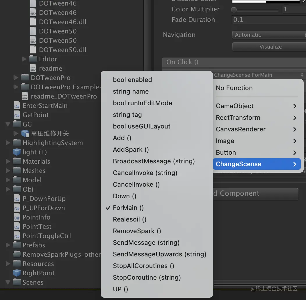Screen dimensions: 306x300
Task: Click the 高压维修开关 prefab cube icon
Action: tap(25, 133)
